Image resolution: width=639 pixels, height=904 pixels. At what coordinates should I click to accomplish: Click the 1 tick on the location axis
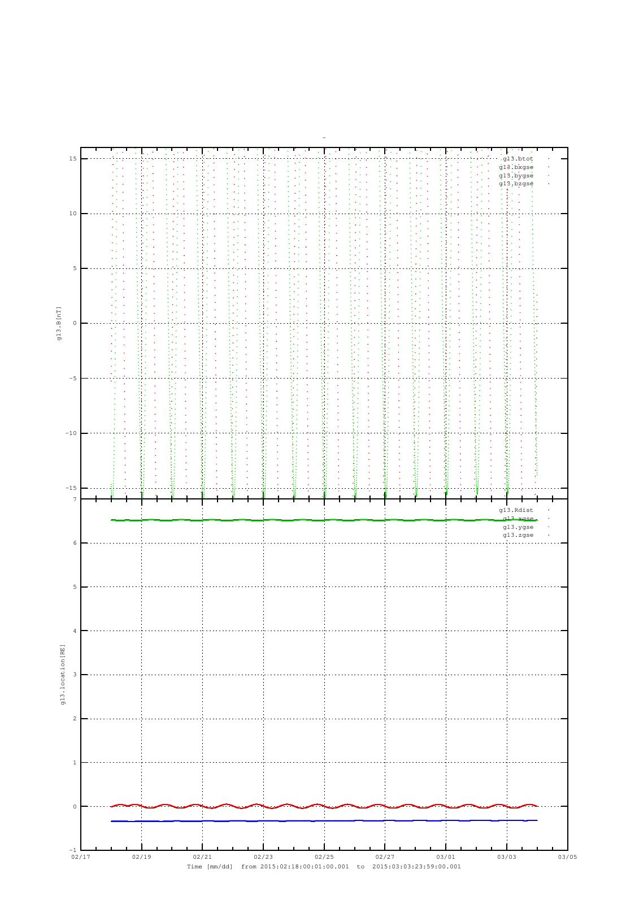(75, 763)
